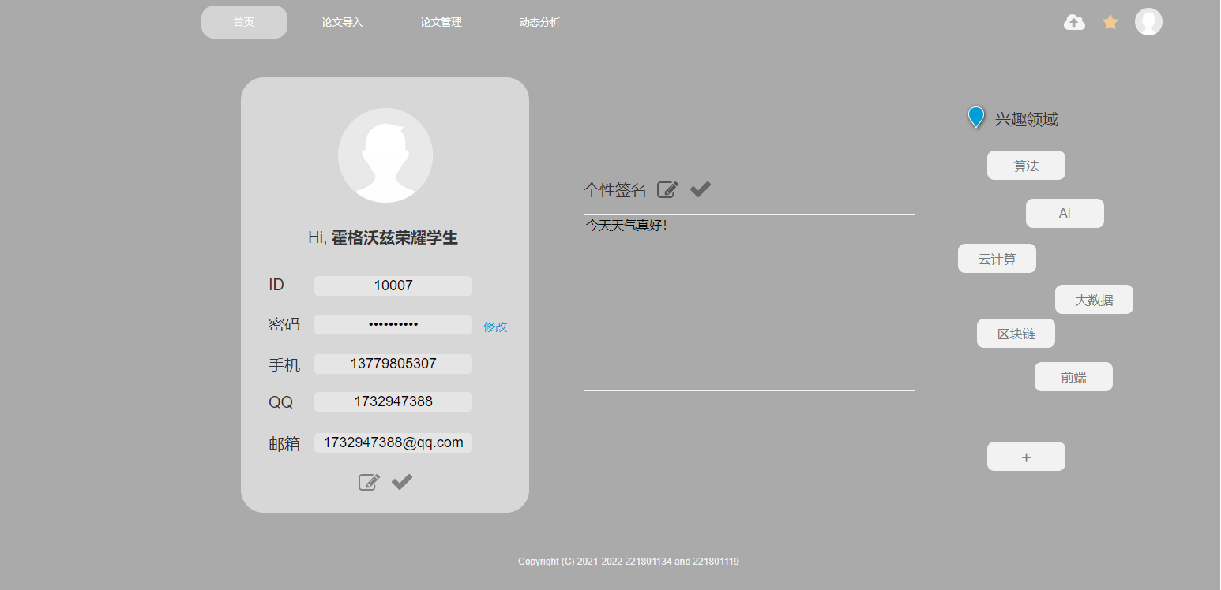This screenshot has height=590, width=1221.
Task: Add a new interest with plus button
Action: click(1026, 457)
